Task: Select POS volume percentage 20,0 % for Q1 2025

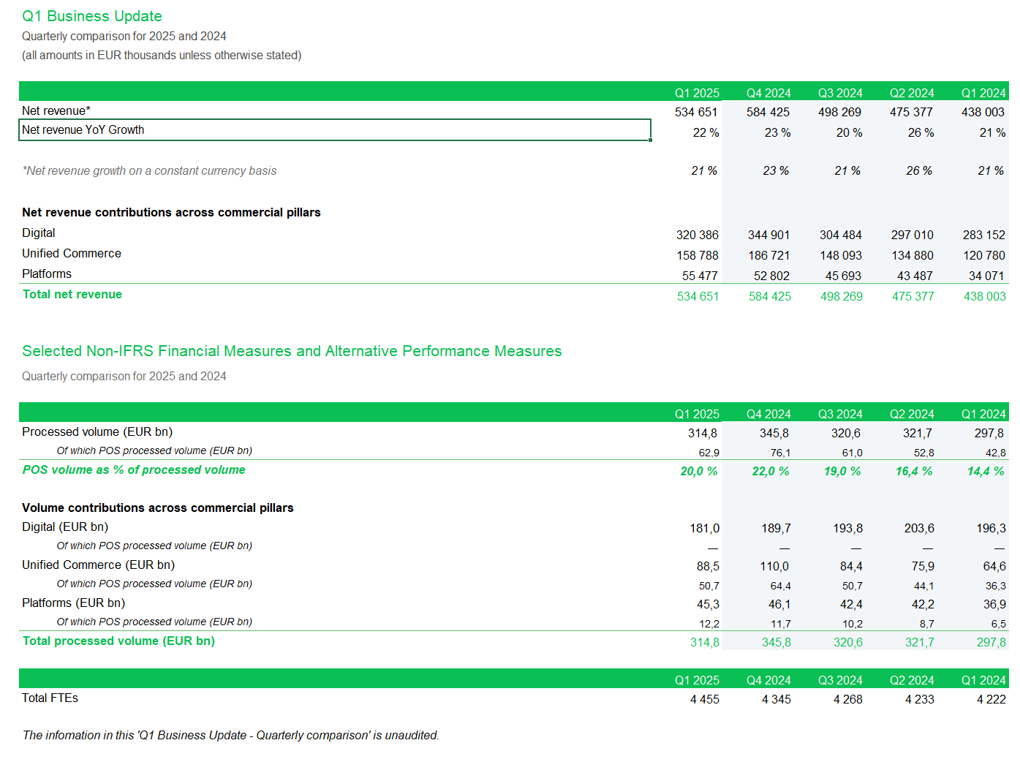Action: [x=698, y=472]
